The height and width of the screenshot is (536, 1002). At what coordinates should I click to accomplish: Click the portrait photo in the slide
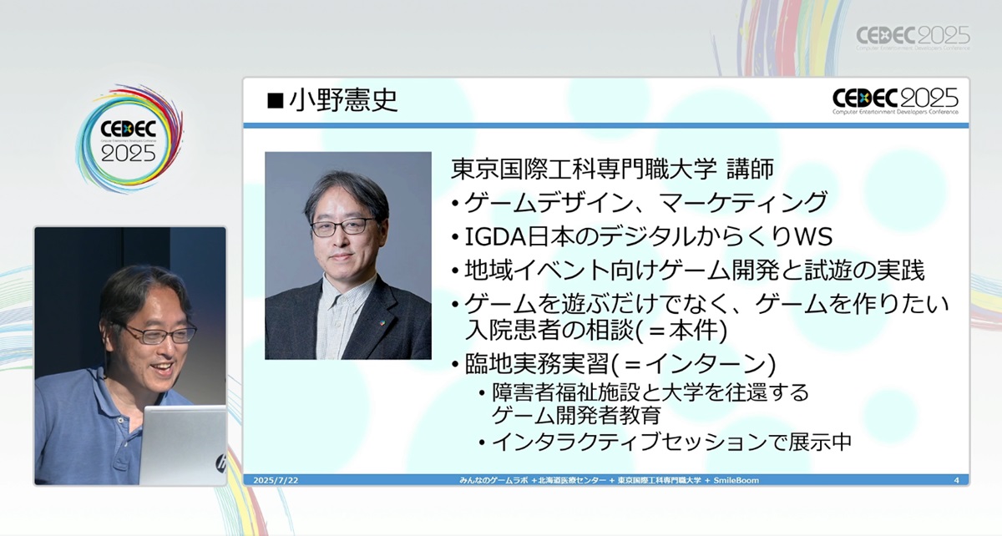pos(347,255)
